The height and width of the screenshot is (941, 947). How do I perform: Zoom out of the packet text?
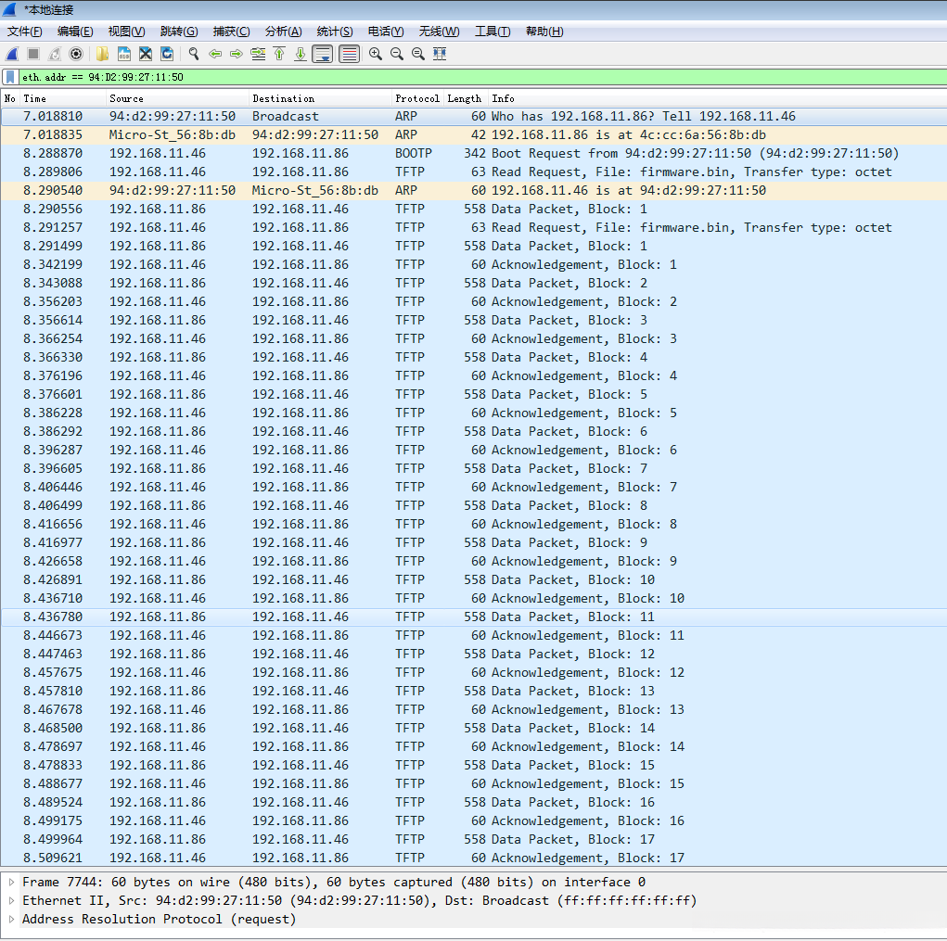pos(397,55)
